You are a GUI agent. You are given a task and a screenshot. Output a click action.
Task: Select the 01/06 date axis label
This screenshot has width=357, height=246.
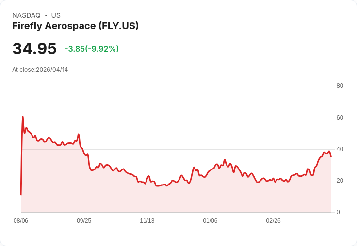point(210,221)
